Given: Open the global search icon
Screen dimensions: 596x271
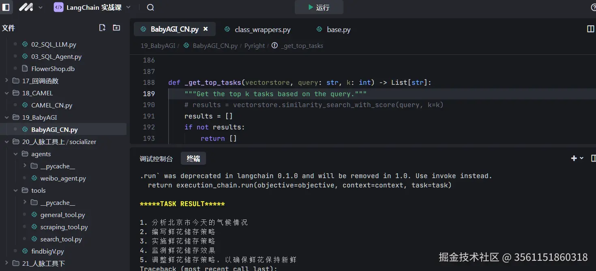Looking at the screenshot, I should [150, 7].
